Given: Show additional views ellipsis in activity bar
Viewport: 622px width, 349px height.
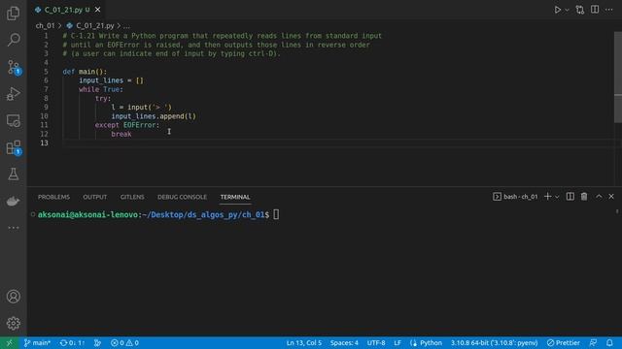Looking at the screenshot, I should coord(13,228).
